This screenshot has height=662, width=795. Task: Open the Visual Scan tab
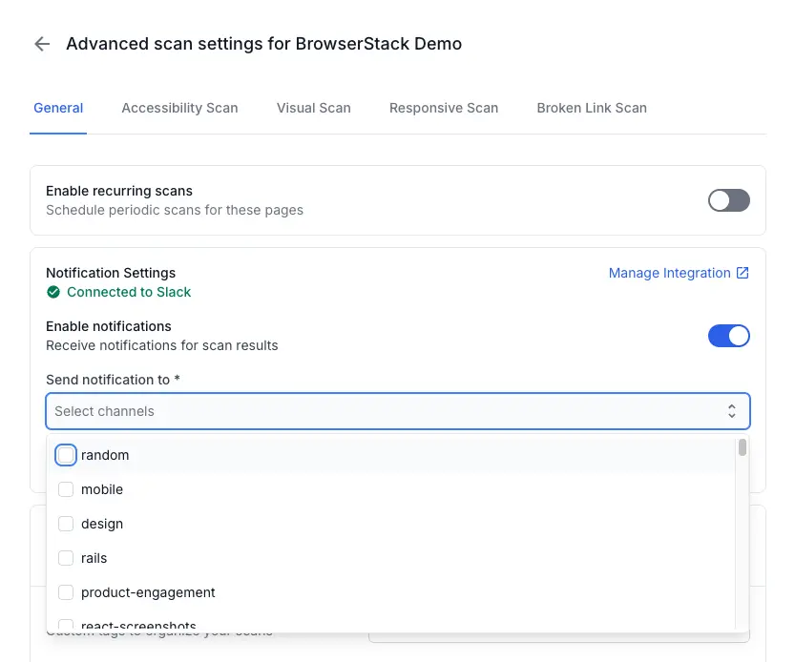pos(313,108)
